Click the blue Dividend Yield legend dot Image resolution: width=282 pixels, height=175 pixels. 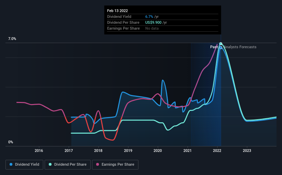(x=11, y=164)
